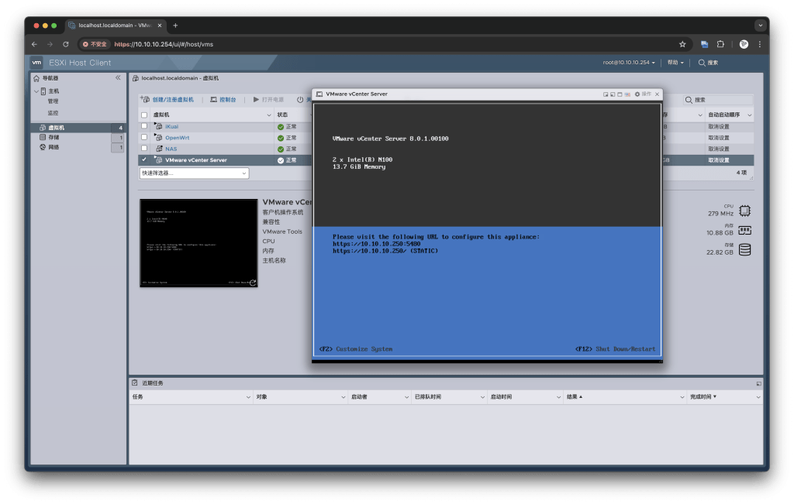794x504 pixels.
Task: Click the Create/Register VM button
Action: coord(167,100)
